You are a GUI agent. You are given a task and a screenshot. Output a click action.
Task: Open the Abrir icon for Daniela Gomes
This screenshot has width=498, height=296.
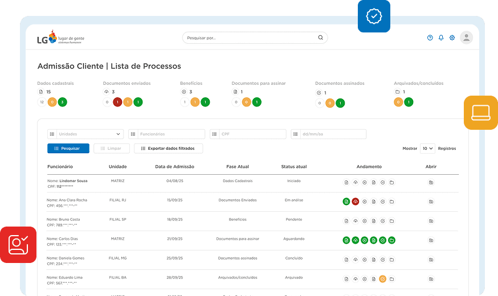click(431, 260)
